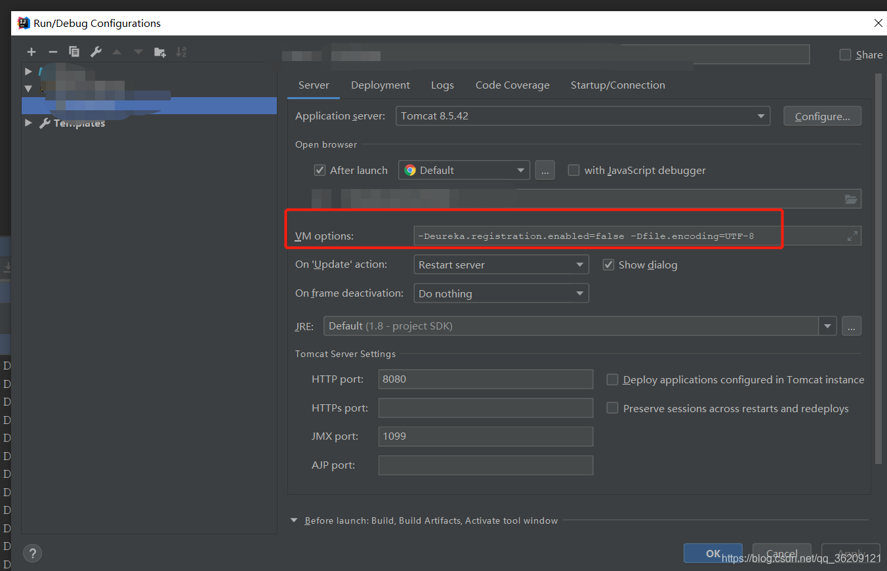Screen dimensions: 887x571
Task: Switch to the Deployment tab
Action: [x=381, y=85]
